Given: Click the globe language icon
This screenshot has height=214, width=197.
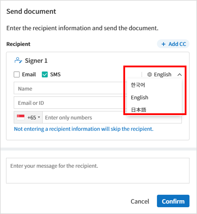Looking at the screenshot, I should click(x=149, y=75).
